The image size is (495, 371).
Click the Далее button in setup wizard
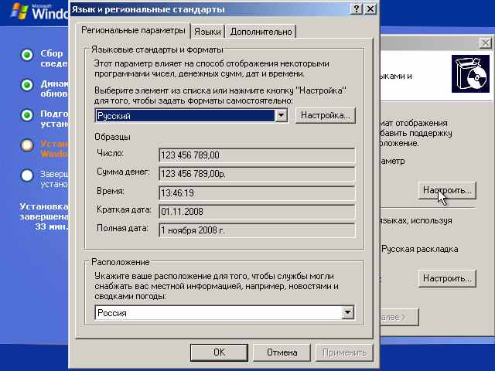[x=399, y=317]
